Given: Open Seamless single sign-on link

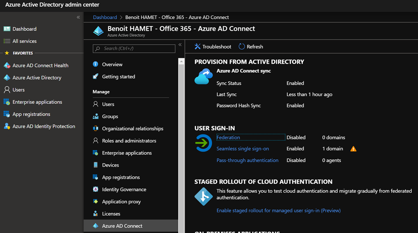Looking at the screenshot, I should [242, 149].
